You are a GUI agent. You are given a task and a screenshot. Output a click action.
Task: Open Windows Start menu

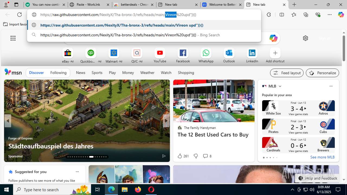pos(7,190)
